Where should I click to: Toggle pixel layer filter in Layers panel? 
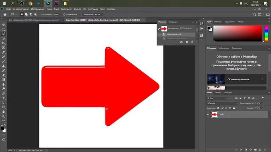[236, 98]
